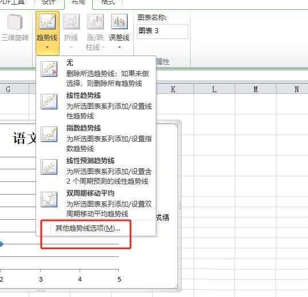Click the 指数趋势线 exponential trendline icon
308x297 pixels.
coord(49,134)
